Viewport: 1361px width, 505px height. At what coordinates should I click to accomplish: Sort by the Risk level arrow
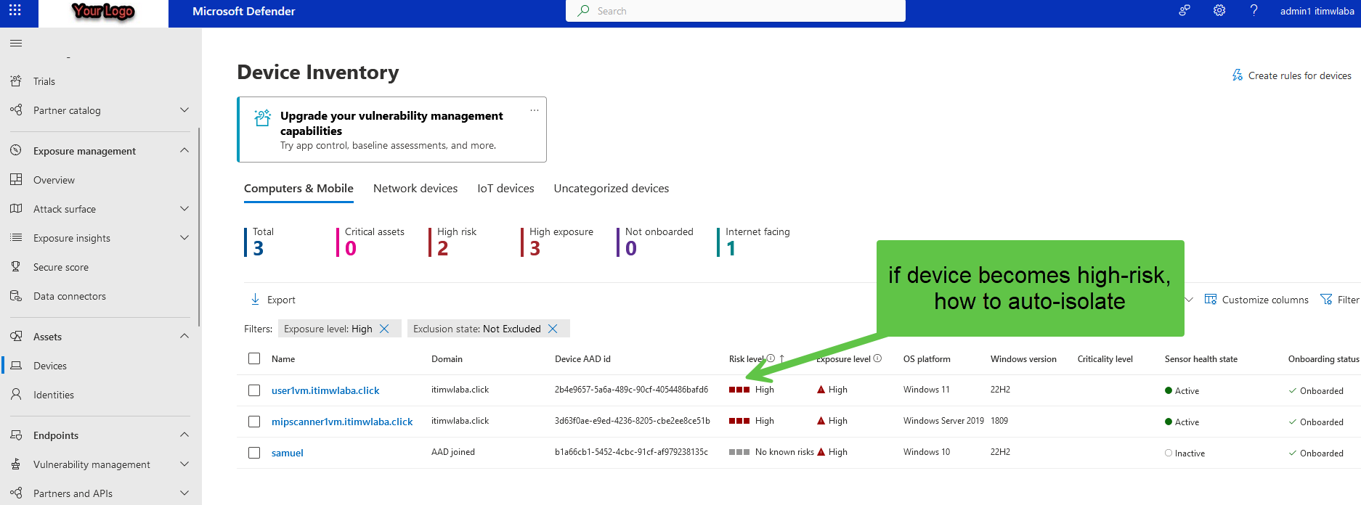pos(782,358)
